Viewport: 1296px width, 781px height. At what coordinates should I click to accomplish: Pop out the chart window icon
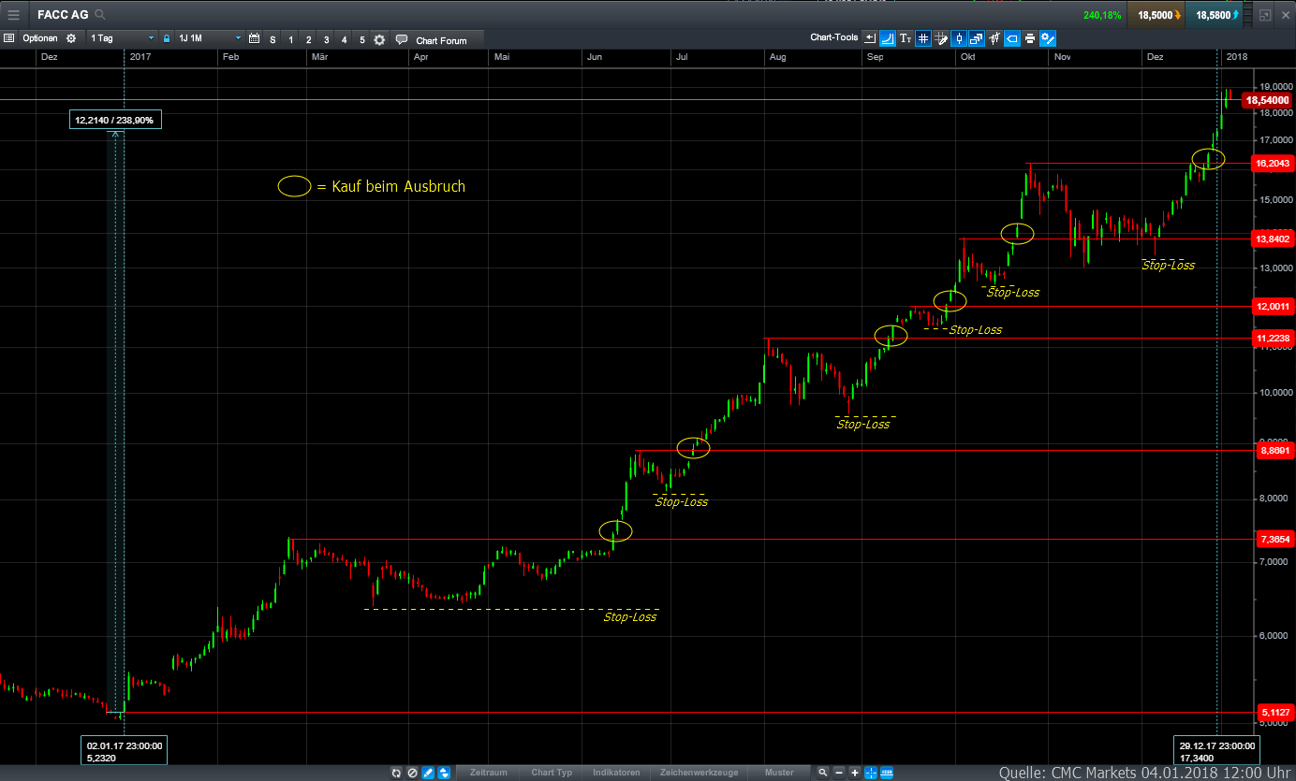tap(1265, 15)
